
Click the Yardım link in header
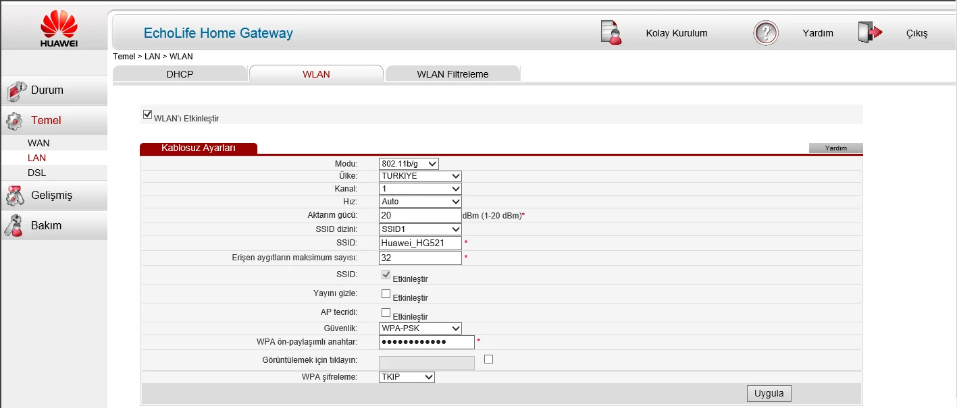(x=818, y=33)
